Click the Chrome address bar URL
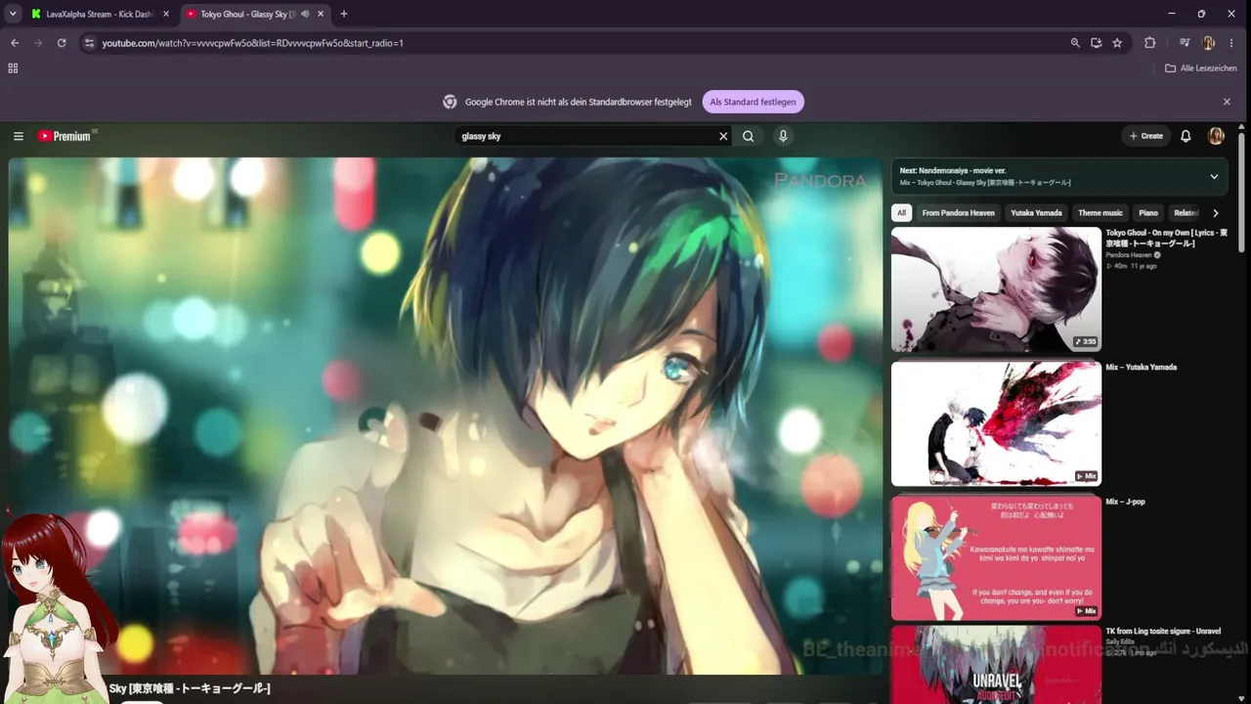The width and height of the screenshot is (1251, 704). pyautogui.click(x=252, y=43)
